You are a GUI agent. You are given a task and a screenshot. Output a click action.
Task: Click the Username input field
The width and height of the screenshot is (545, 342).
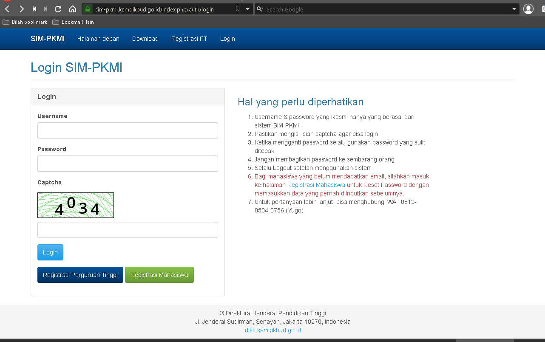pyautogui.click(x=128, y=130)
